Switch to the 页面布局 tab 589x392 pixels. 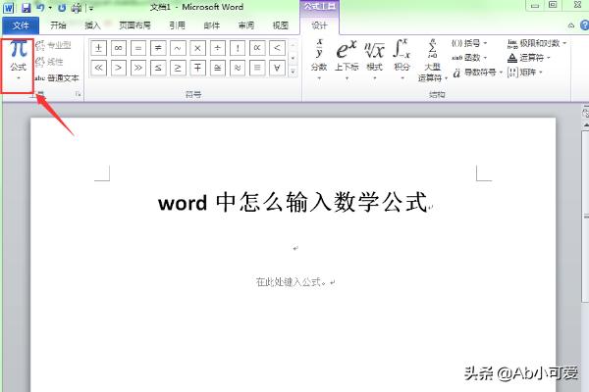coord(134,25)
